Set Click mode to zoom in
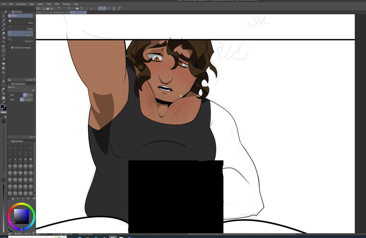The image size is (366, 238). [x=25, y=95]
